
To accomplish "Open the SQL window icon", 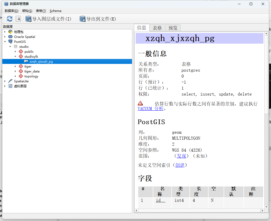I will click(x=18, y=19).
